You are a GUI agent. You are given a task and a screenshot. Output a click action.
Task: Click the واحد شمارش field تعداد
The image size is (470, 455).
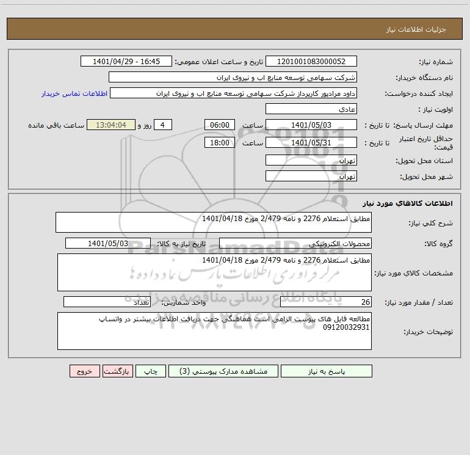click(x=107, y=302)
